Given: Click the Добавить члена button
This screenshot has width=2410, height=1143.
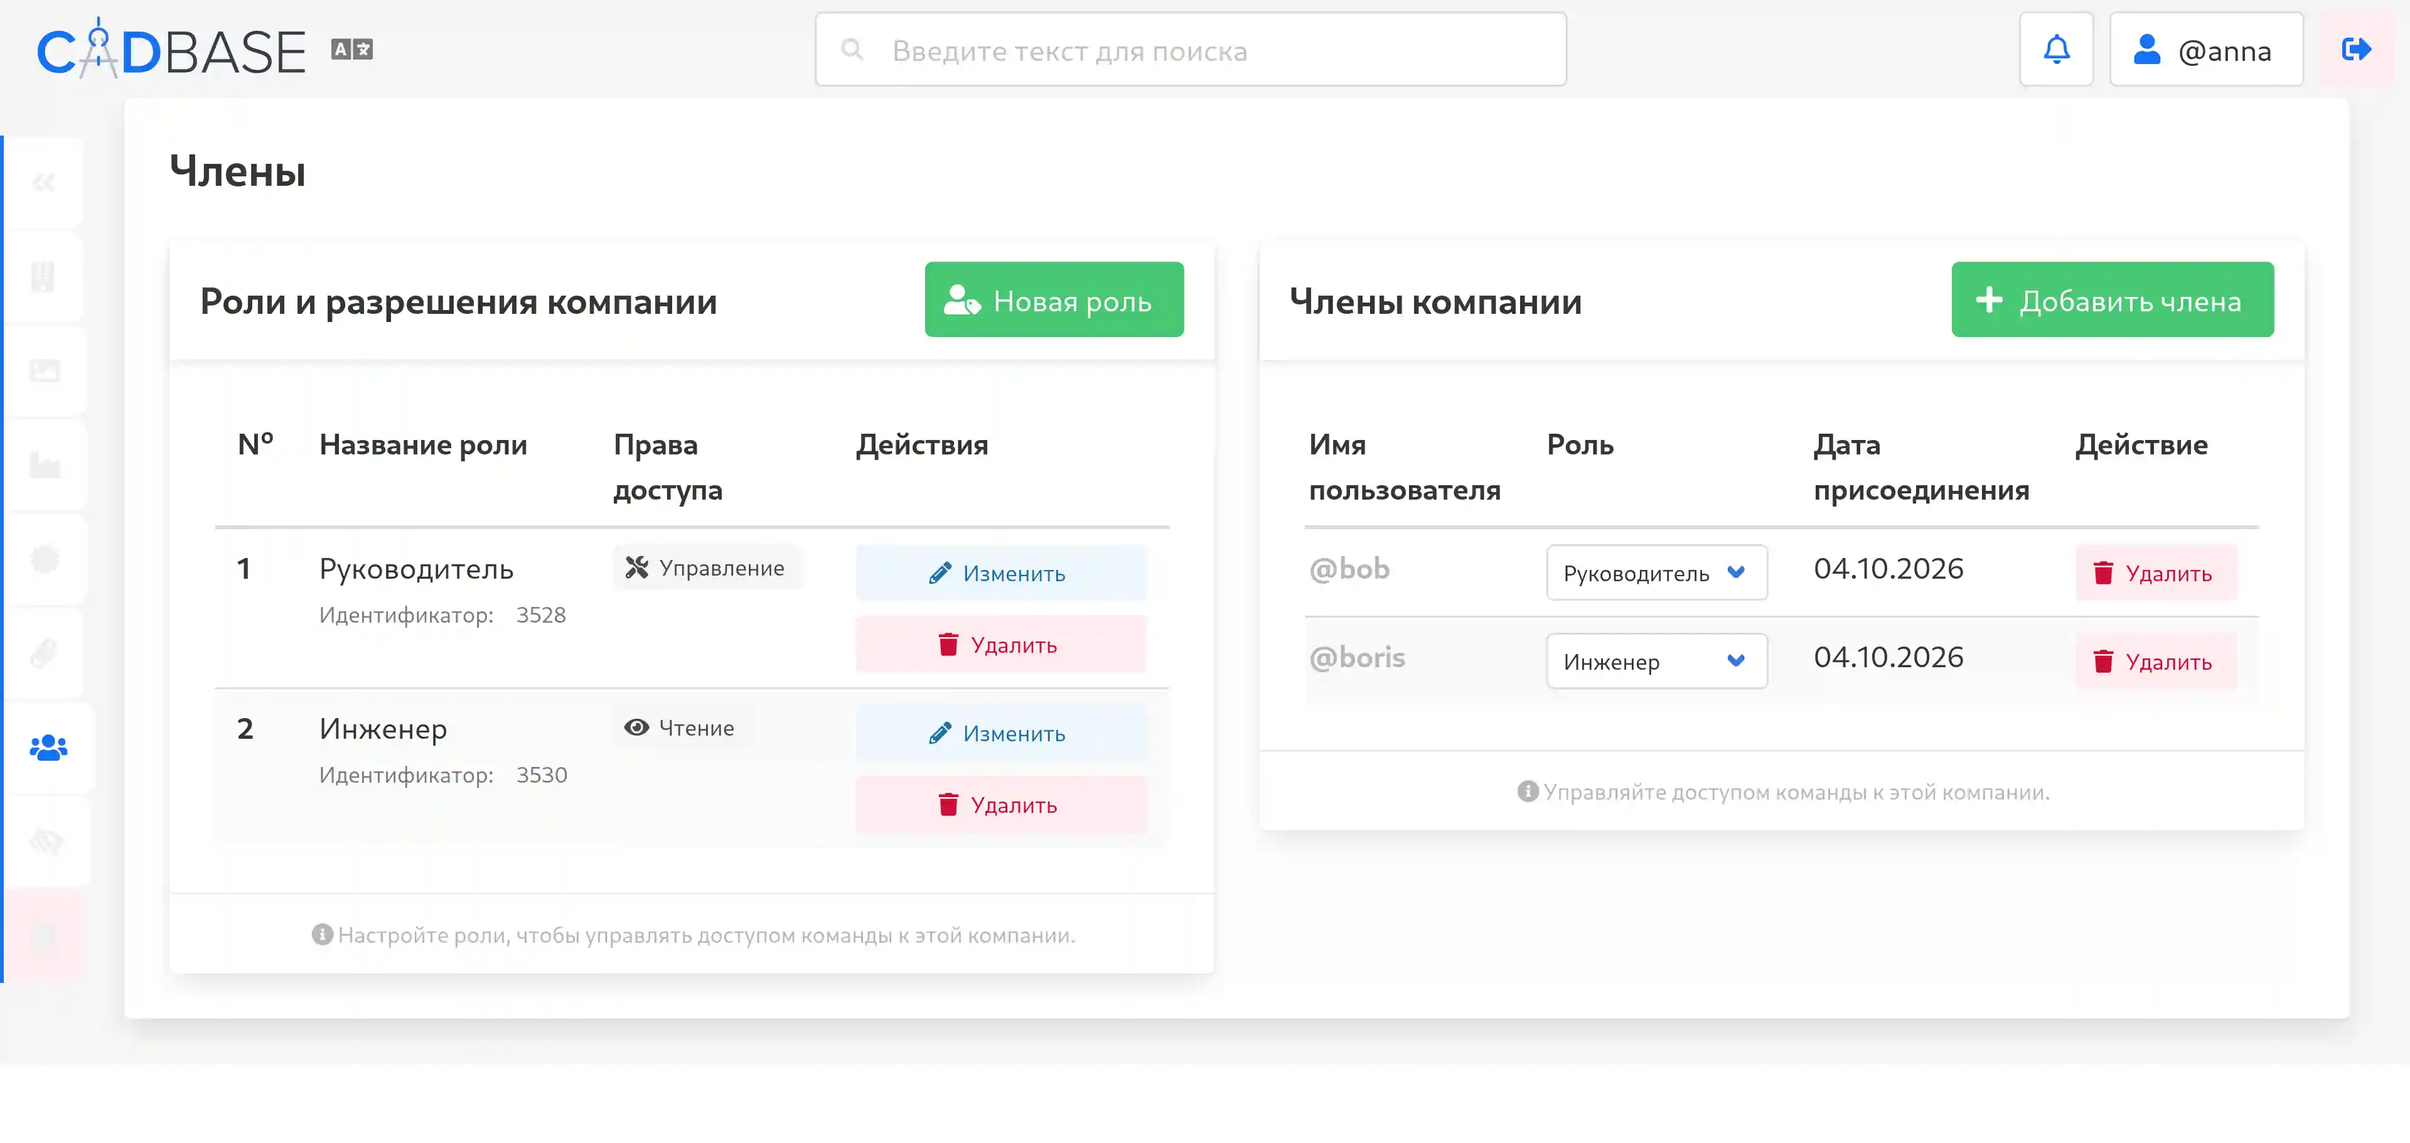Looking at the screenshot, I should point(2111,299).
